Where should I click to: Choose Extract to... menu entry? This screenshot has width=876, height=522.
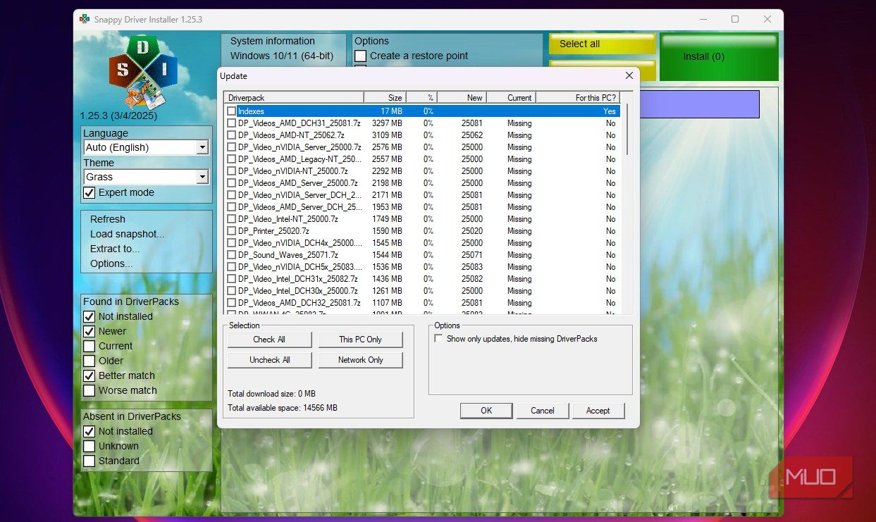pos(115,249)
